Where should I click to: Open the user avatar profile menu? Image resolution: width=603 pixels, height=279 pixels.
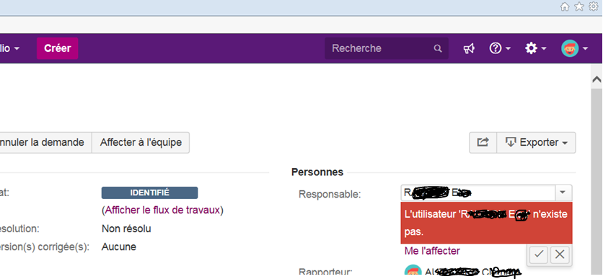[574, 48]
